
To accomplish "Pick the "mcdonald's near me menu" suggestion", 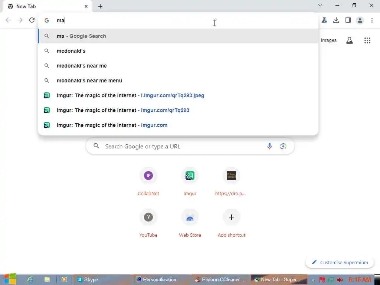I will tap(178, 81).
